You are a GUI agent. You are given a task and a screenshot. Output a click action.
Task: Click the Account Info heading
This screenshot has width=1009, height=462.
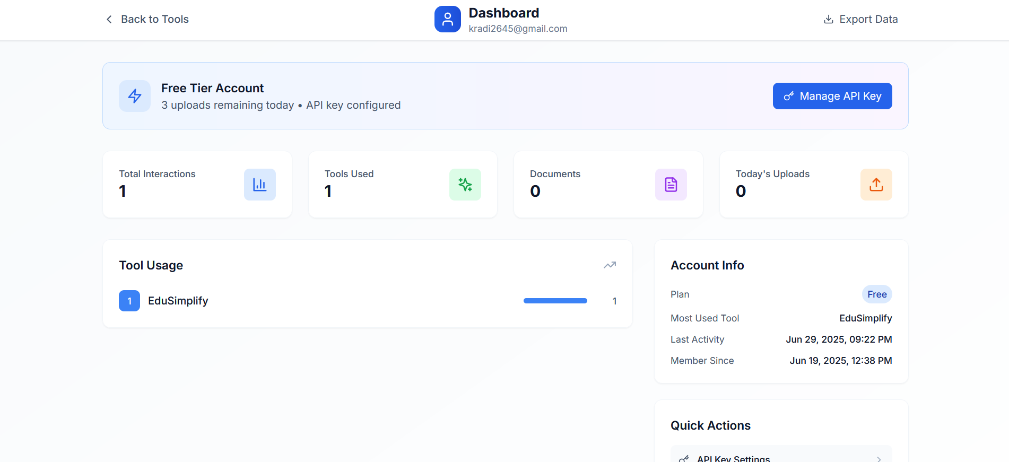tap(707, 265)
